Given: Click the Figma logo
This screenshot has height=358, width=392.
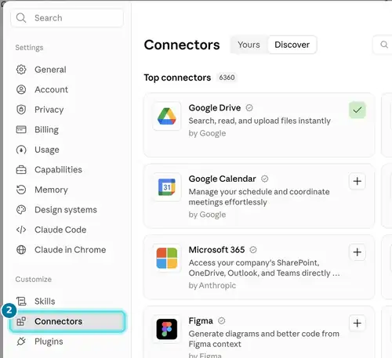Looking at the screenshot, I should pyautogui.click(x=167, y=329).
